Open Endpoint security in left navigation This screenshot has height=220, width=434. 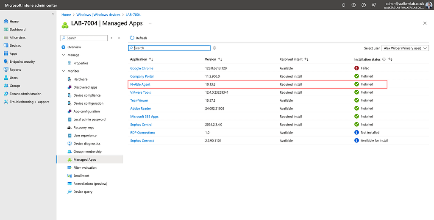click(22, 61)
